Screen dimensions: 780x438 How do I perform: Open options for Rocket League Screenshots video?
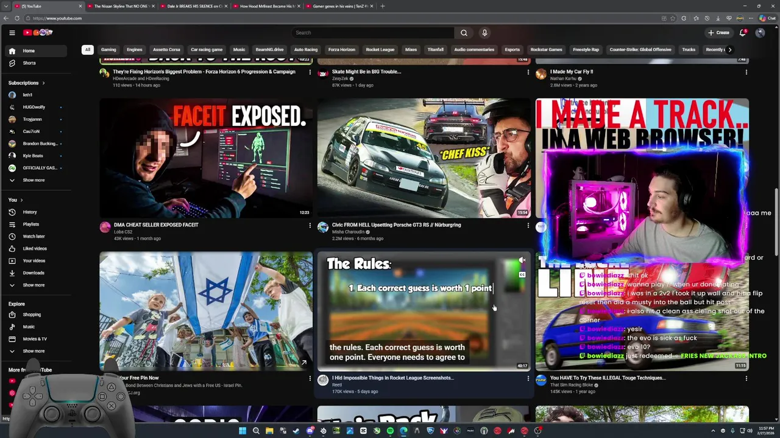(x=528, y=378)
